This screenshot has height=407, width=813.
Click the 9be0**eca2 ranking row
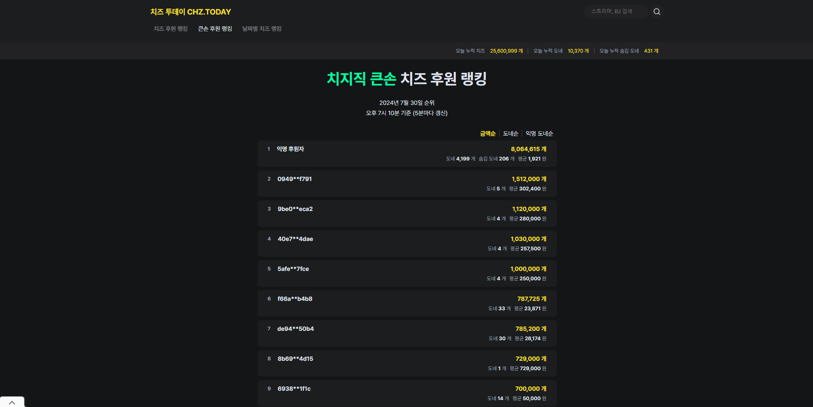click(x=406, y=213)
